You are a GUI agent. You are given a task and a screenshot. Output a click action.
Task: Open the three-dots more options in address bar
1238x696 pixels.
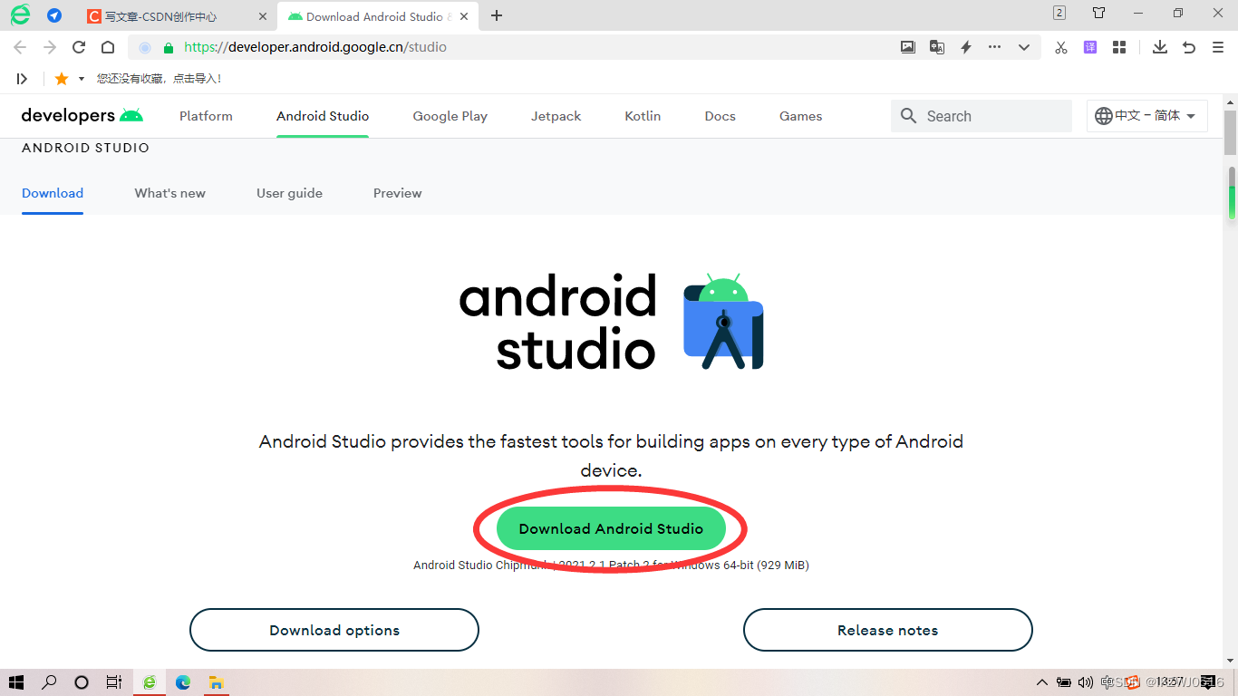coord(995,47)
